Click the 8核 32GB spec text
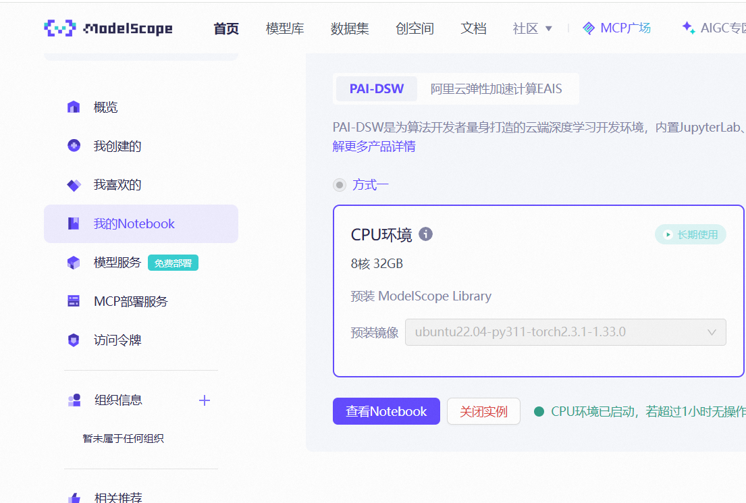 [377, 263]
